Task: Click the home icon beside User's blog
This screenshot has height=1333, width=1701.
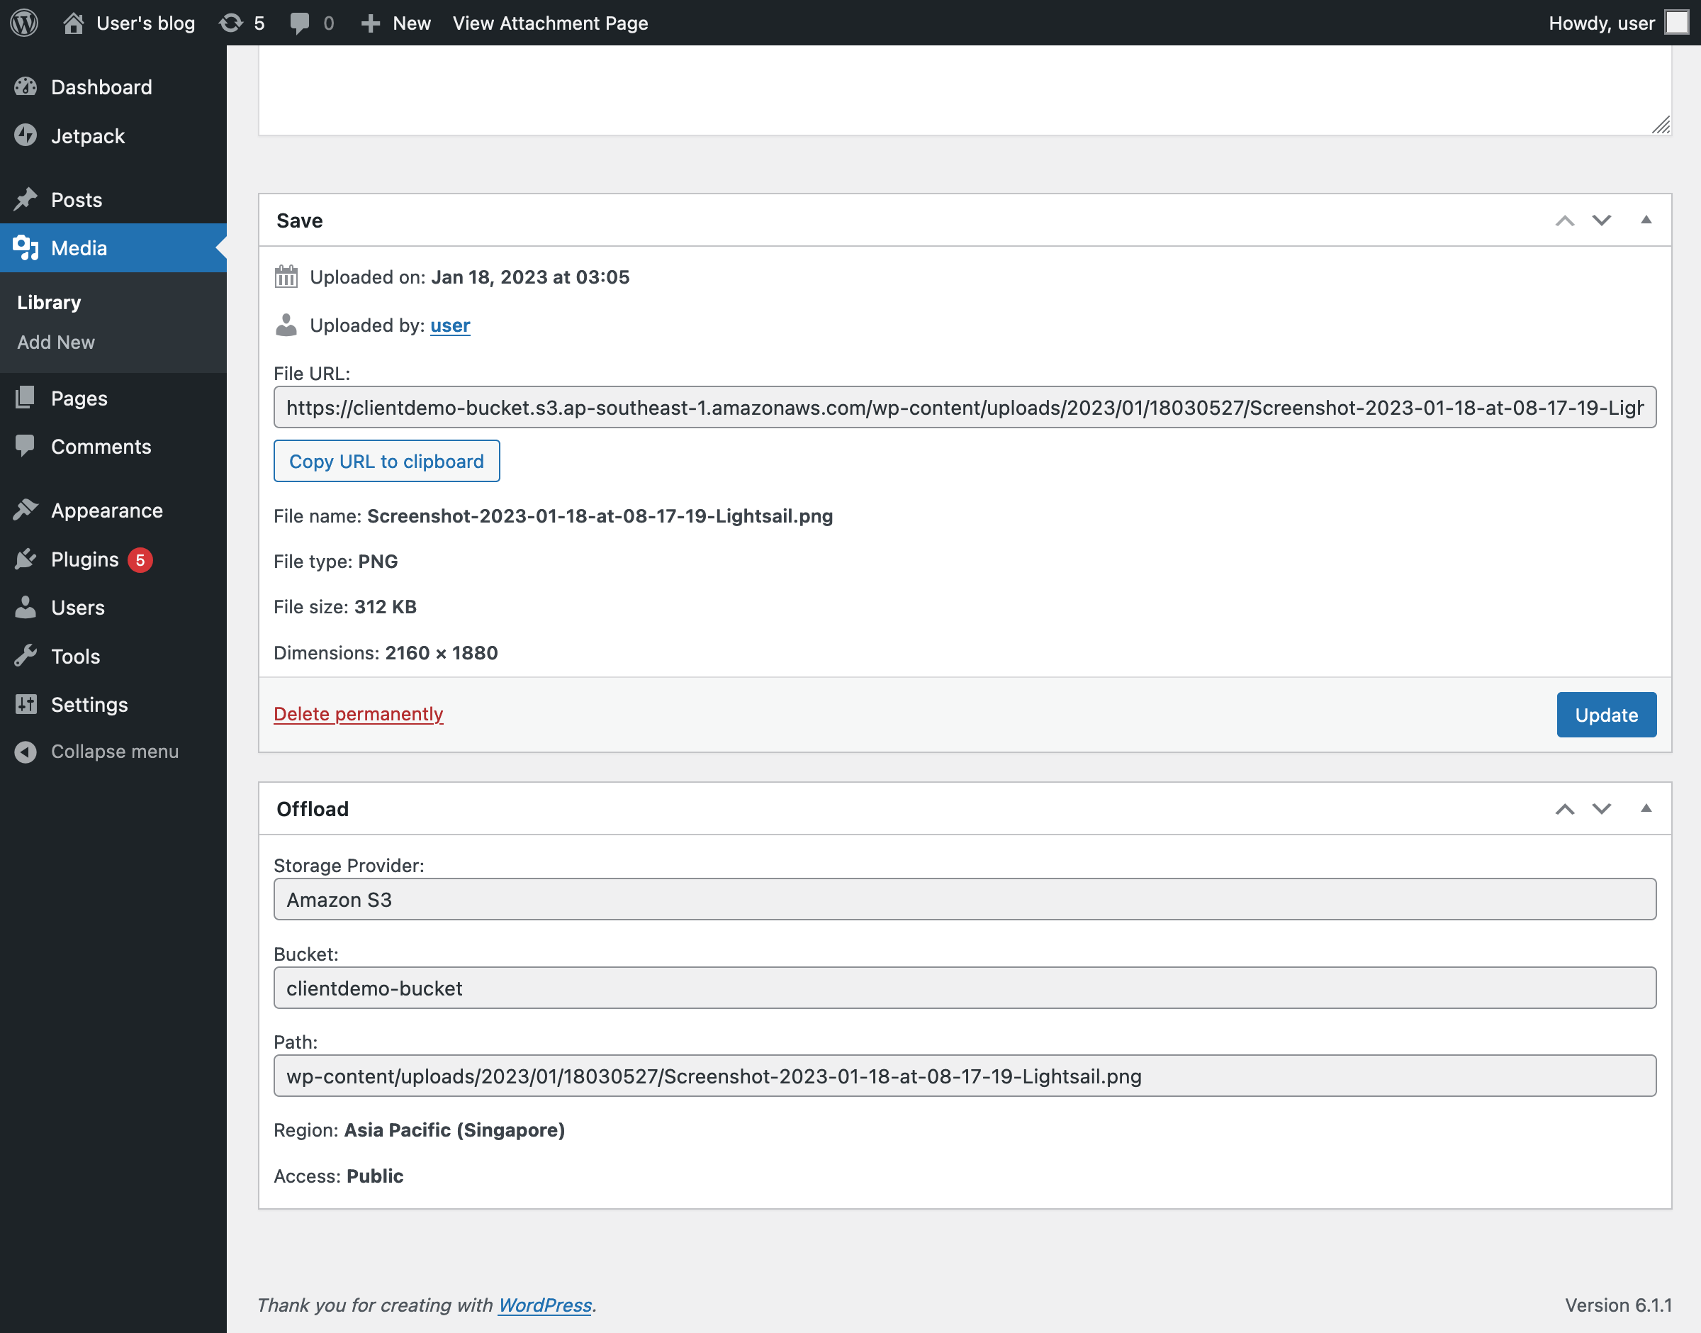Action: point(73,23)
